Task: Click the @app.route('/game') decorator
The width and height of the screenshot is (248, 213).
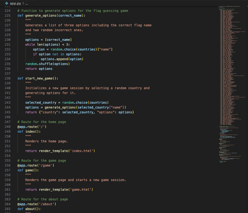Action: point(36,165)
